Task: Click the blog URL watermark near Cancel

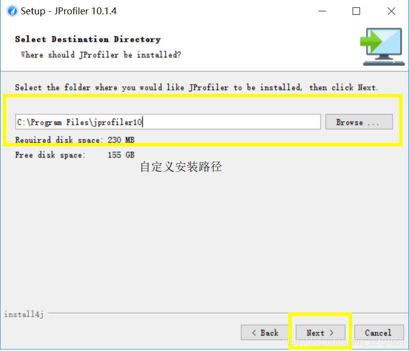Action: tap(343, 341)
